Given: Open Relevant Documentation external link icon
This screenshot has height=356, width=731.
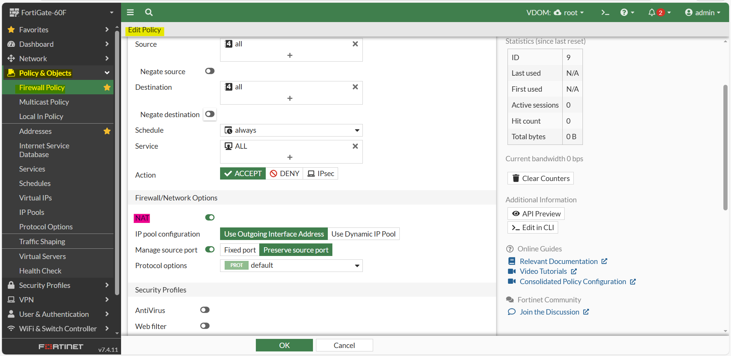Looking at the screenshot, I should 604,261.
